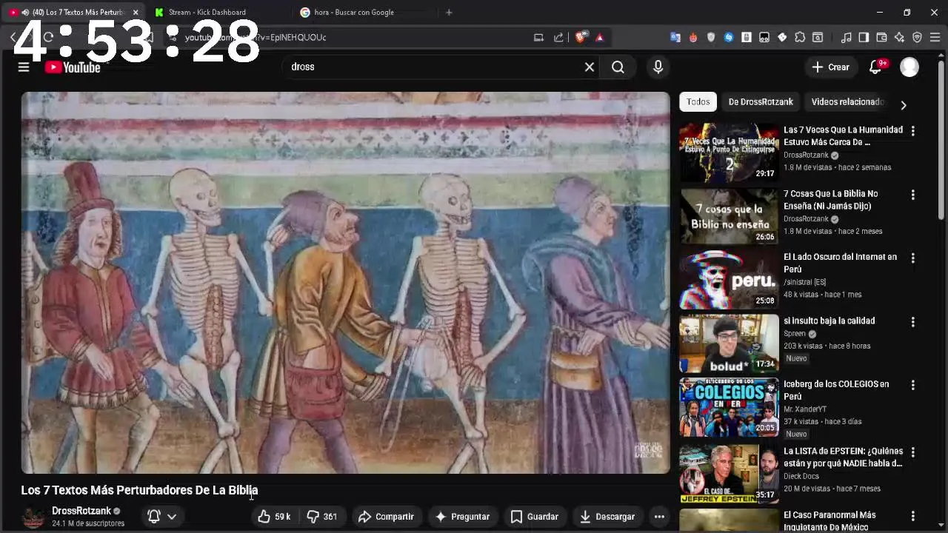Select the Todos filter chip
This screenshot has width=948, height=533.
(698, 102)
